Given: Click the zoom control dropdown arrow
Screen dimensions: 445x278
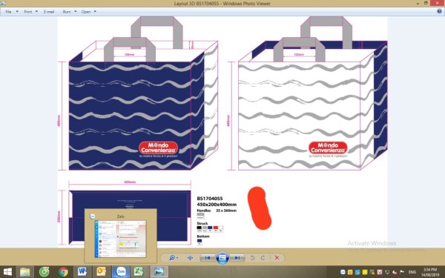Looking at the screenshot, I should pyautogui.click(x=177, y=258).
